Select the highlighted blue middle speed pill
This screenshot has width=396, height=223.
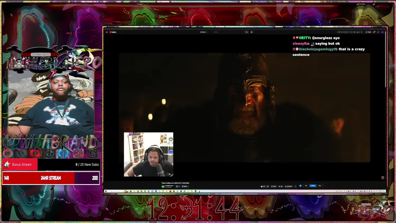point(313,186)
